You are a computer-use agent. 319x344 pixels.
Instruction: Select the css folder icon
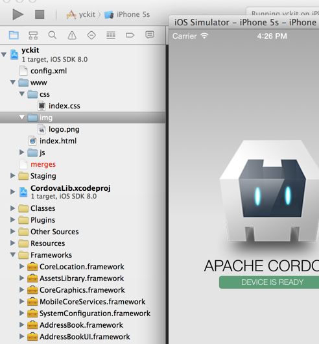(x=32, y=94)
